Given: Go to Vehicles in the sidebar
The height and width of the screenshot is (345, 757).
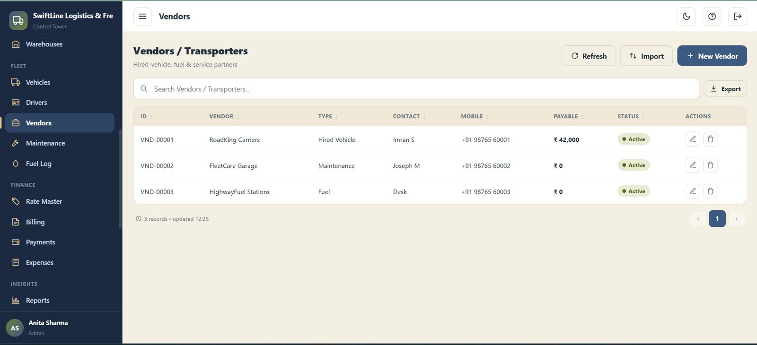Looking at the screenshot, I should [60, 82].
